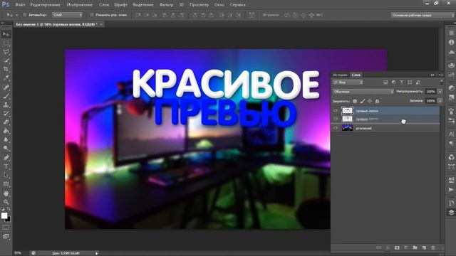
Task: Select the Crop tool
Action: pos(6,70)
